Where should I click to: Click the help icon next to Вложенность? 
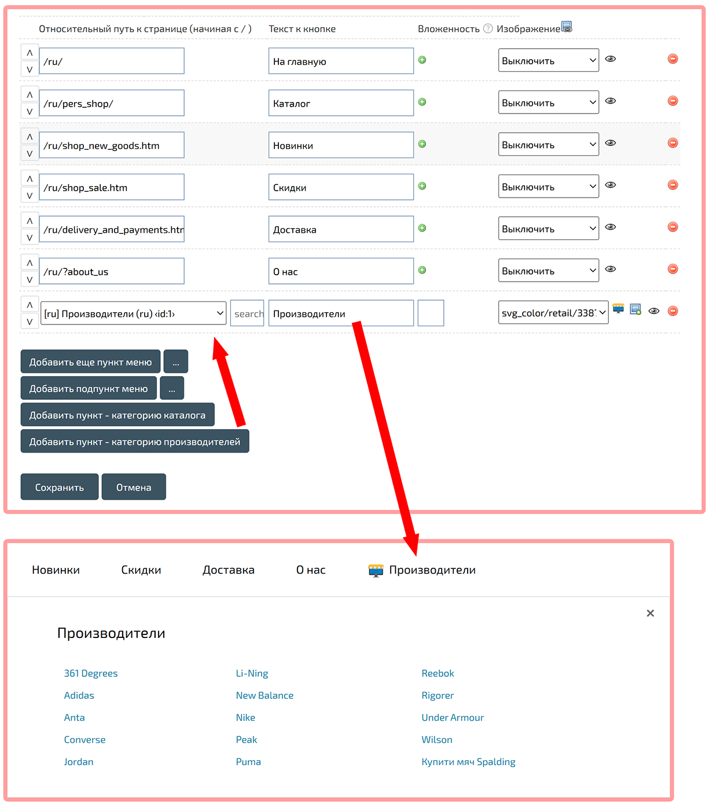tap(488, 28)
